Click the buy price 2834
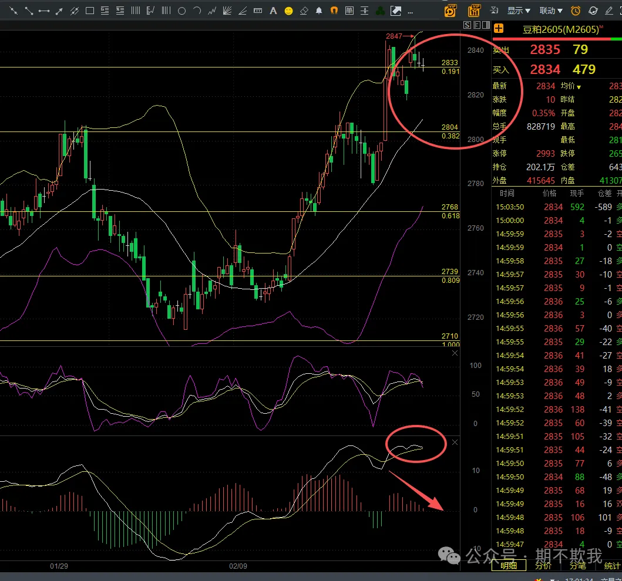Image resolution: width=622 pixels, height=581 pixels. click(x=545, y=69)
